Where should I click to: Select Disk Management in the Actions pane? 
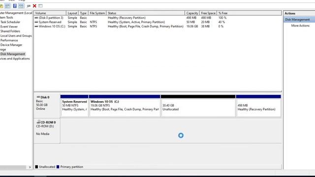297,20
